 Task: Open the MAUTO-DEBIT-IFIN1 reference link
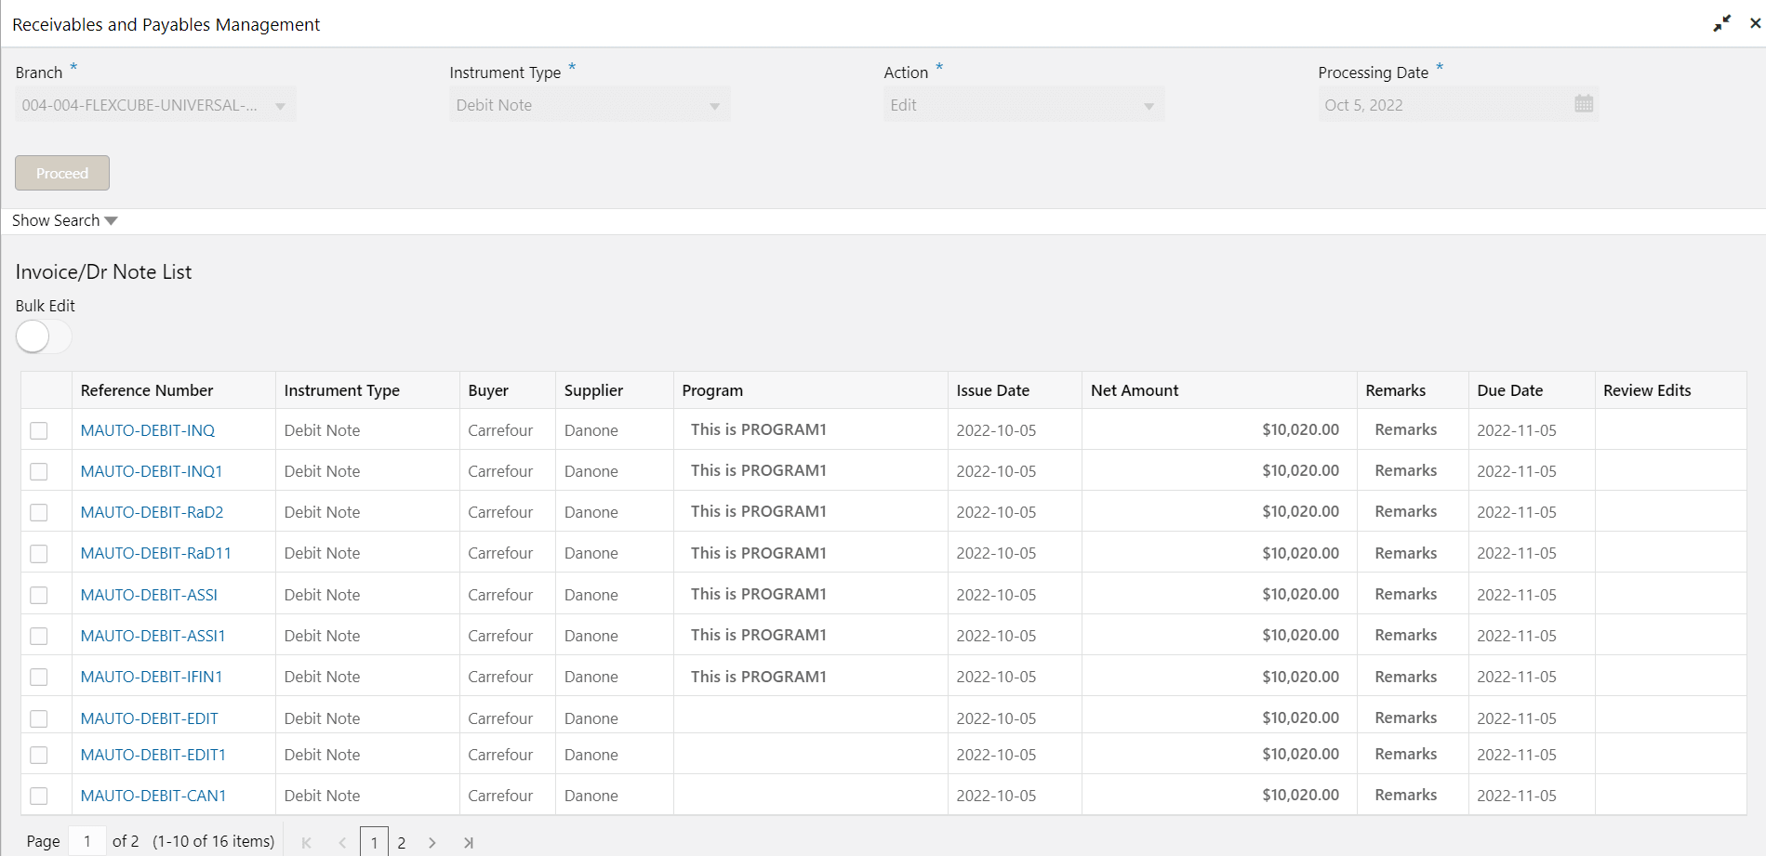click(152, 677)
